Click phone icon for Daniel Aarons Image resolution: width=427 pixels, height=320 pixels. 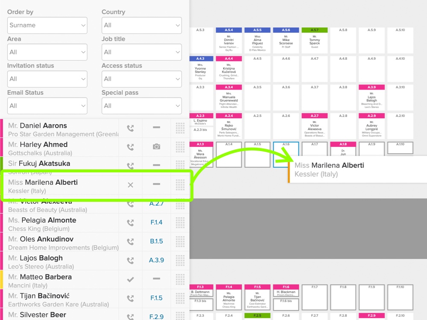pyautogui.click(x=130, y=128)
